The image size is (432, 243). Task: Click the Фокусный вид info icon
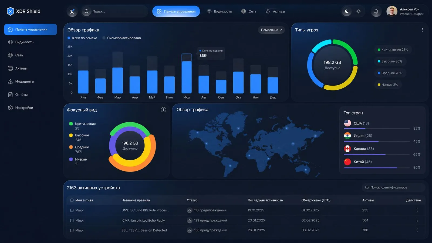pyautogui.click(x=163, y=110)
